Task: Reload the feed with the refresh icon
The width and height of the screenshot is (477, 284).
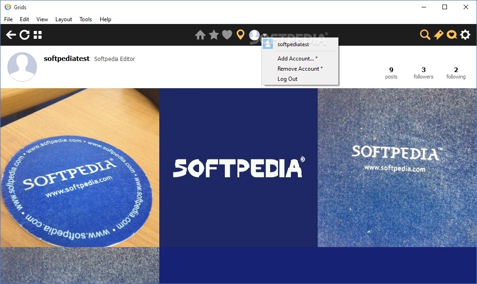Action: point(24,35)
